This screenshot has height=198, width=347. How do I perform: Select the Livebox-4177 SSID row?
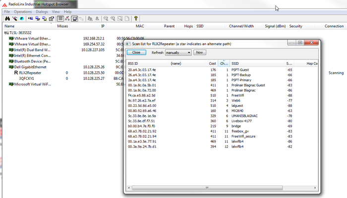click(x=222, y=121)
